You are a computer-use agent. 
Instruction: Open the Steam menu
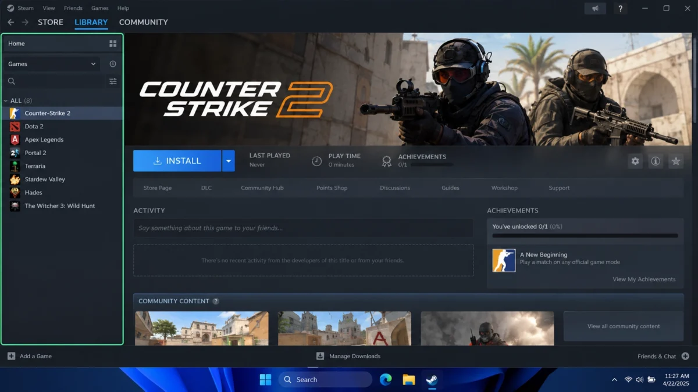point(26,8)
